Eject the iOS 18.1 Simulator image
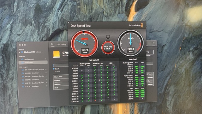Image resolution: width=202 pixels, height=114 pixels. coord(46,86)
